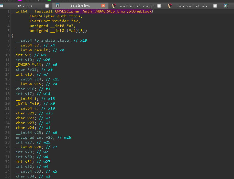Close the Occurrences of: encrypt tab
Viewport: 234px width, 179px height.
tap(159, 6)
